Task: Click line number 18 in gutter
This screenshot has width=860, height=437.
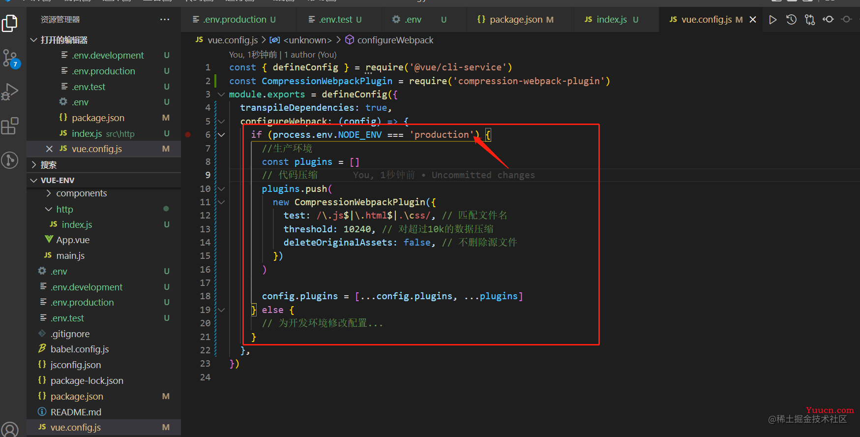Action: [x=205, y=296]
